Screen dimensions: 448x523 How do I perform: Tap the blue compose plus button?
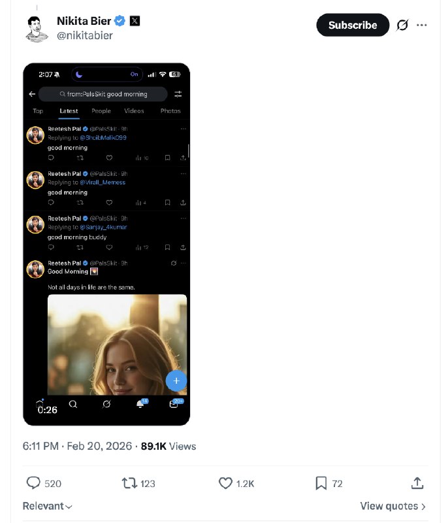click(x=176, y=380)
